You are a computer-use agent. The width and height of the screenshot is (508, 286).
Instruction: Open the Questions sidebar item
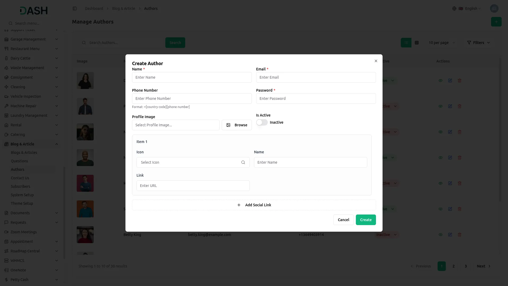click(19, 161)
